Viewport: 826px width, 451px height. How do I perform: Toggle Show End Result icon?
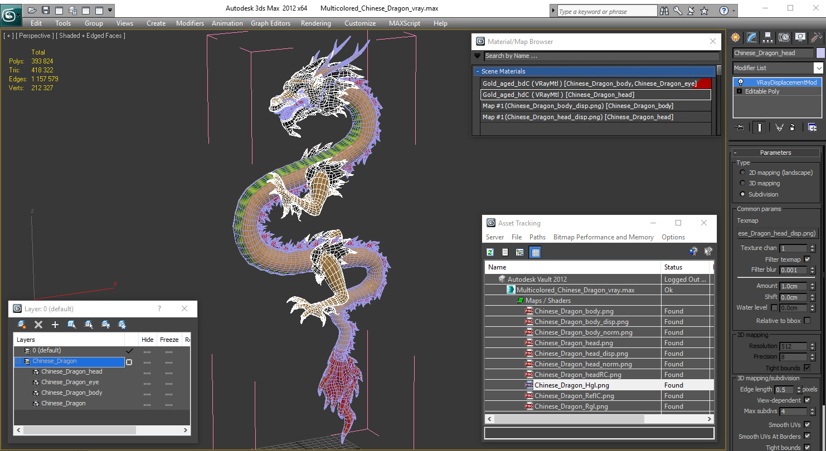760,128
